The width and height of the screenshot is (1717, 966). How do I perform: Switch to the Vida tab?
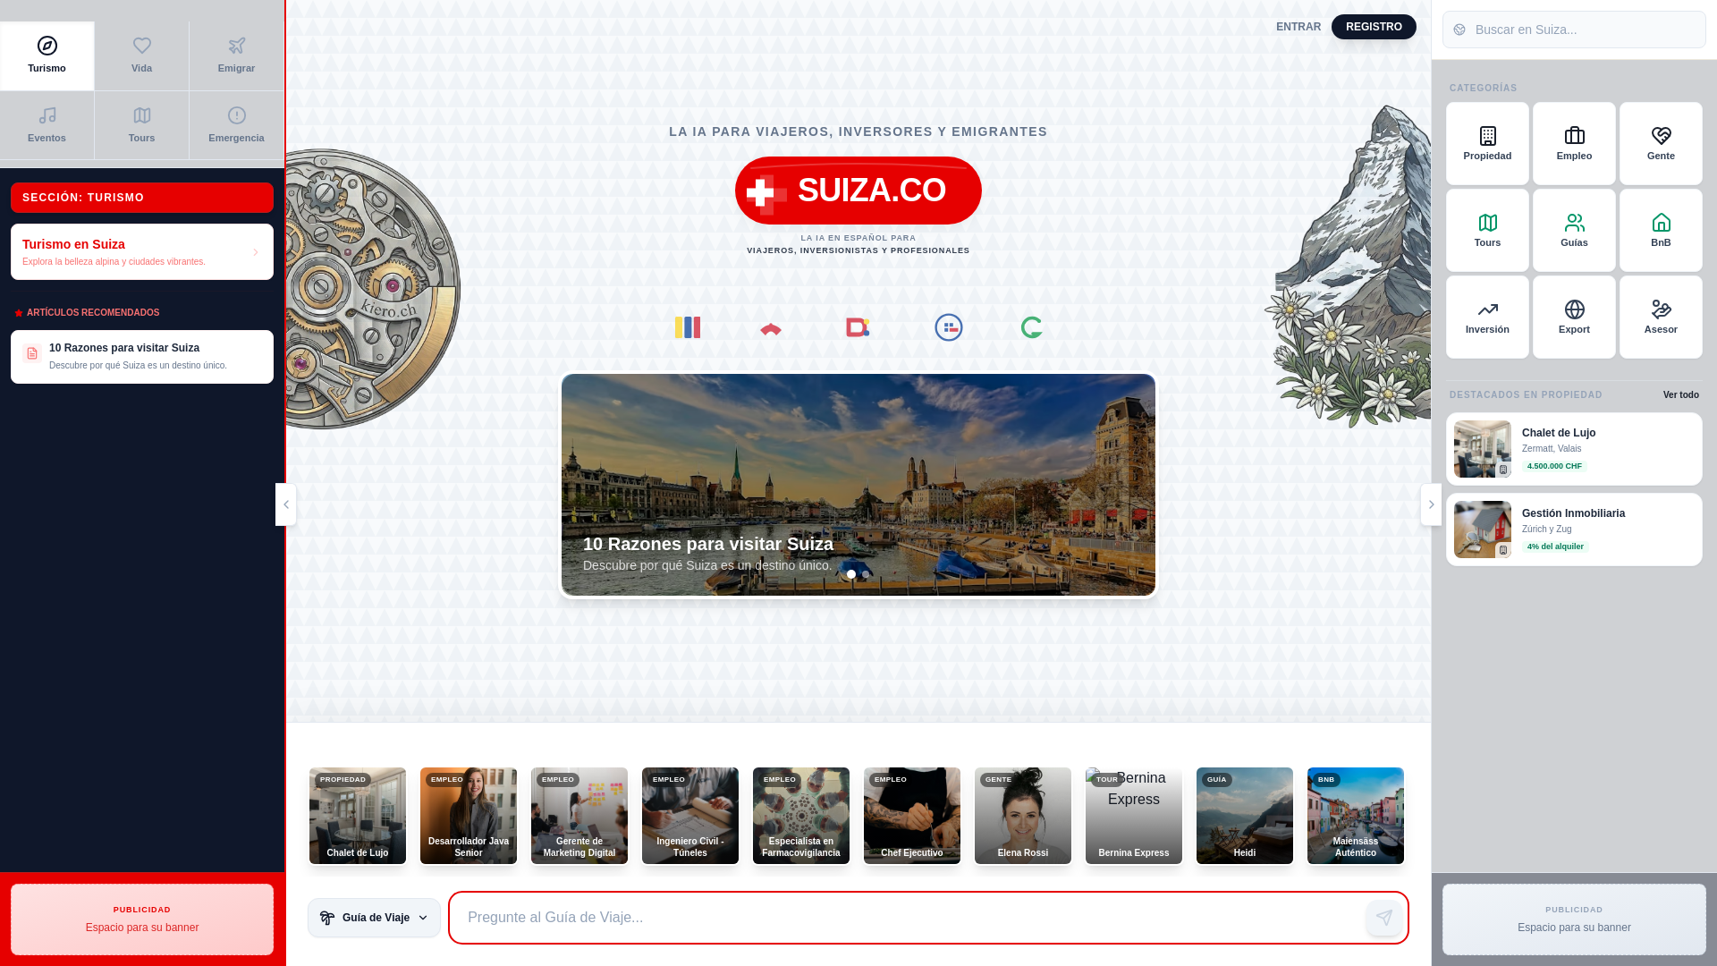pyautogui.click(x=141, y=55)
